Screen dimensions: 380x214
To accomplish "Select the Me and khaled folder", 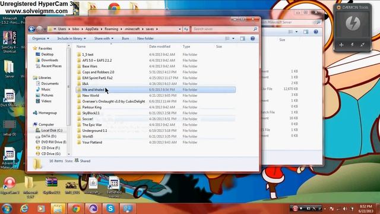I will 155,90.
